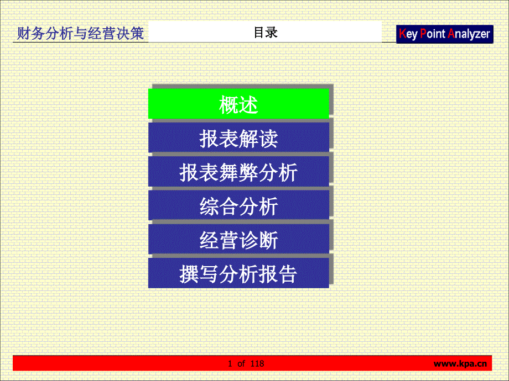Screen dimensions: 509x381
Task: Select the 财务分析与经营决策 heading text
Action: click(80, 34)
